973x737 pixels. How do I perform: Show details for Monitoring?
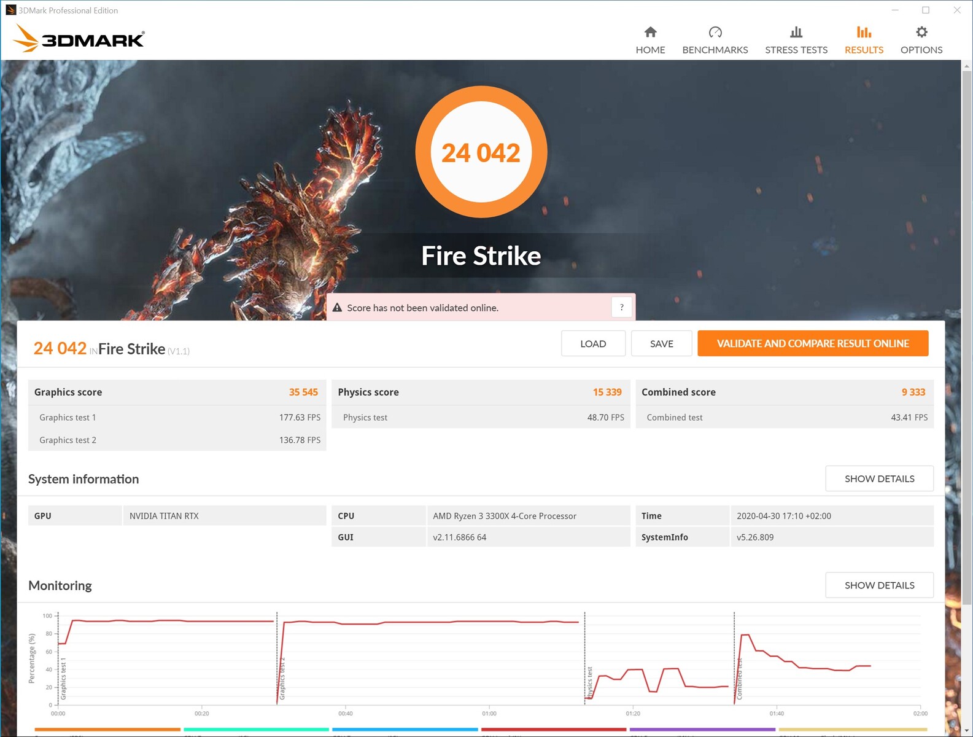(879, 585)
